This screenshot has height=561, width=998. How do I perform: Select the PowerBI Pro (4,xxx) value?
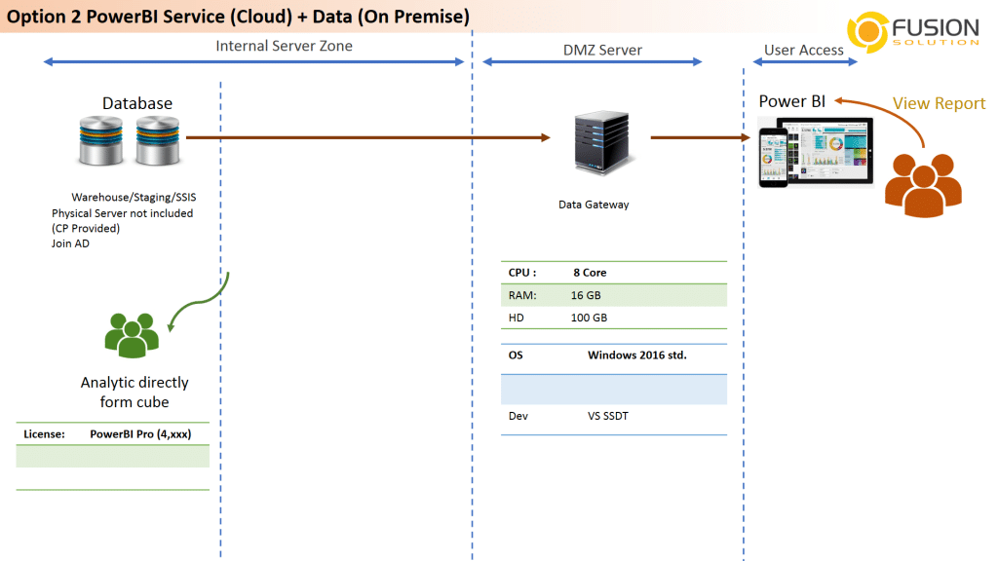click(140, 433)
